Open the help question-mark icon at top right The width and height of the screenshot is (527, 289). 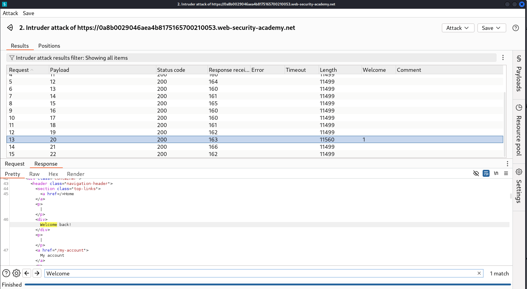pyautogui.click(x=516, y=28)
